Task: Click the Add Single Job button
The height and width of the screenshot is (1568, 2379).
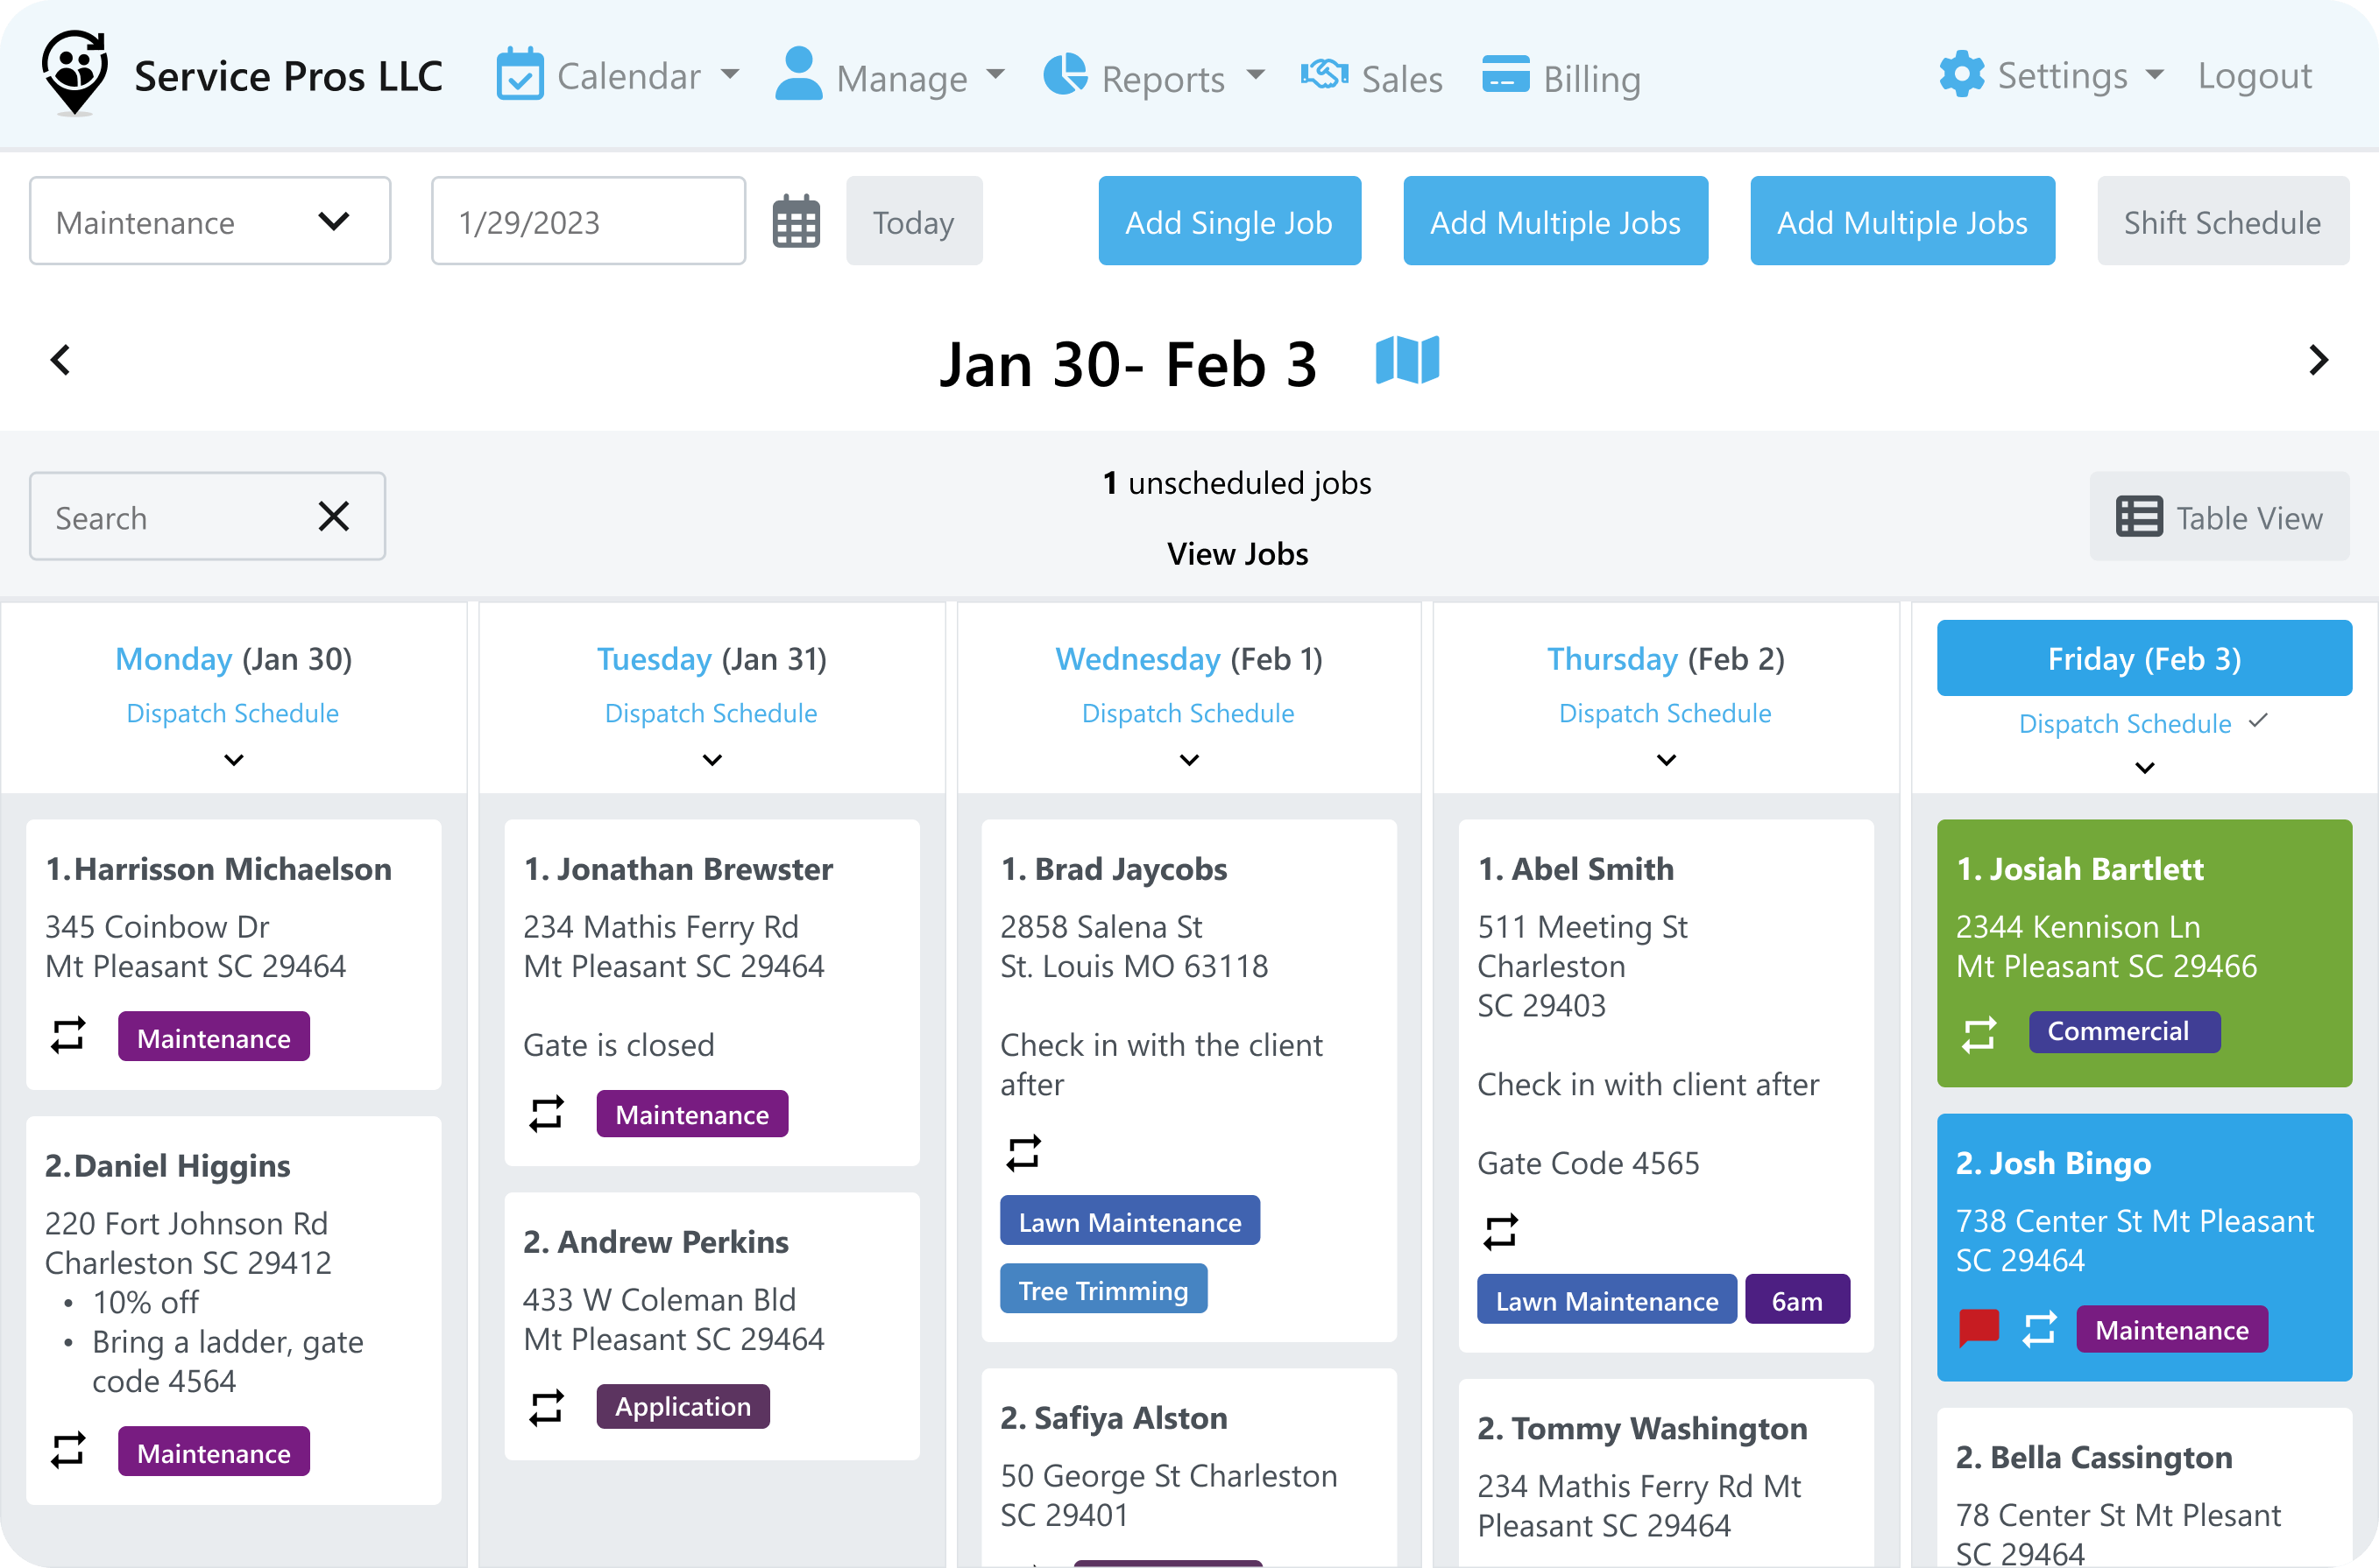Action: point(1229,221)
